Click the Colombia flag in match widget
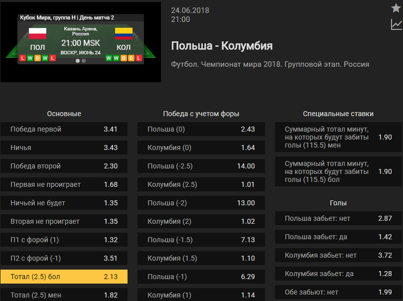 [x=124, y=33]
